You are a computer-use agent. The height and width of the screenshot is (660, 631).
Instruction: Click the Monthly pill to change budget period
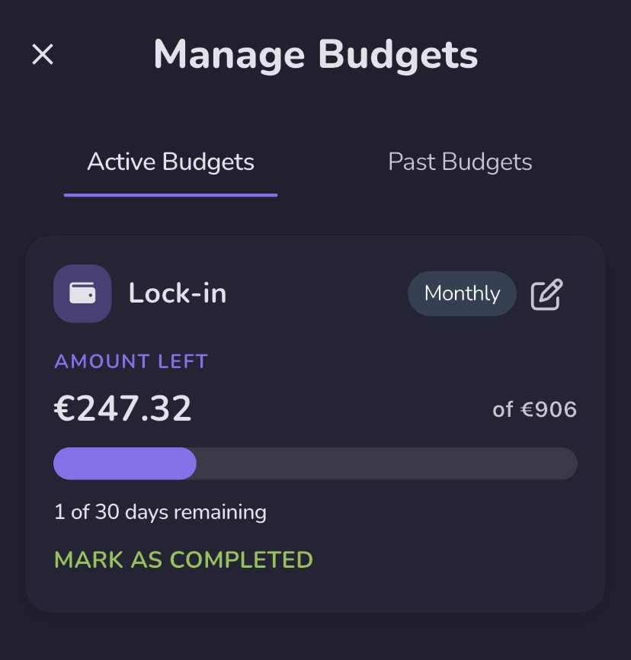pos(462,293)
